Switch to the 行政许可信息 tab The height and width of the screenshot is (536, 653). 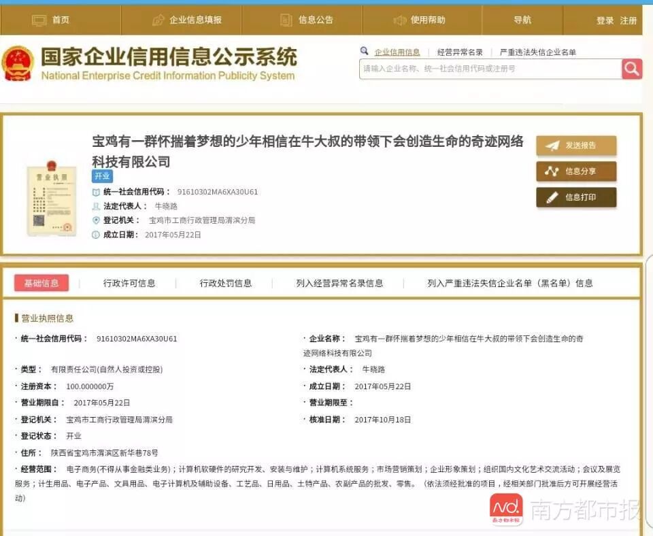pos(129,283)
